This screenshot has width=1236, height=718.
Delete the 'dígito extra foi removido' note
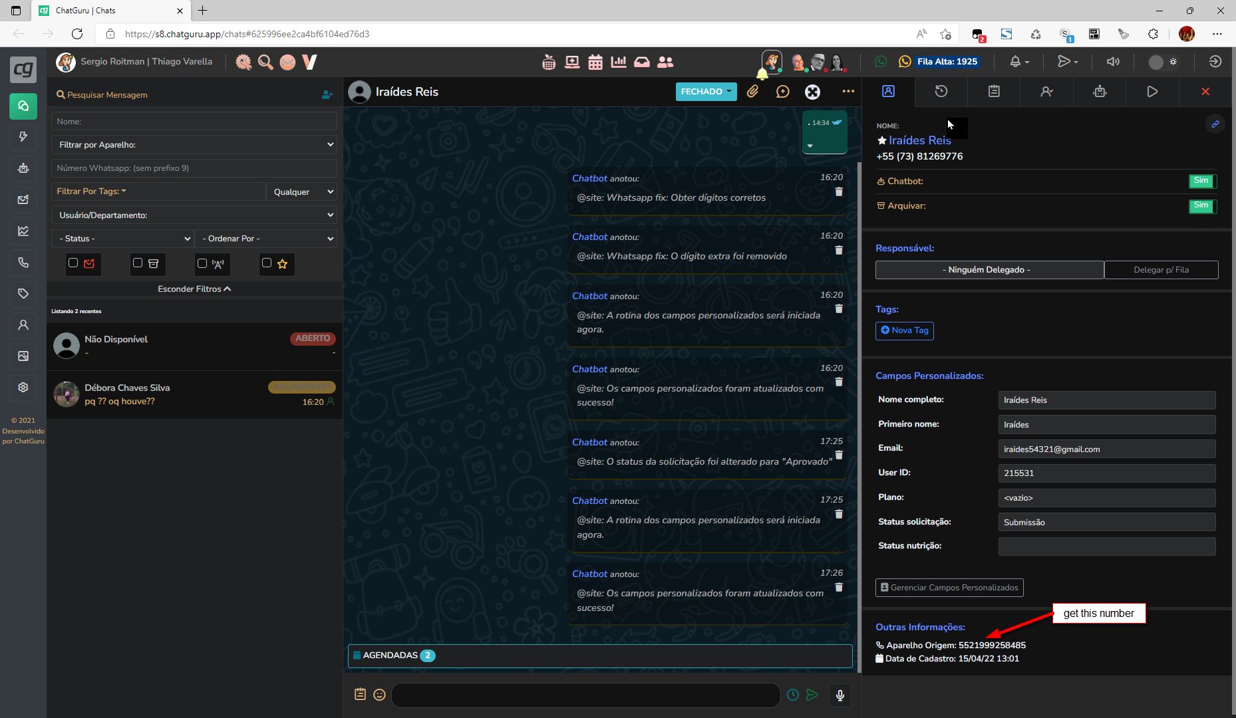click(x=839, y=250)
